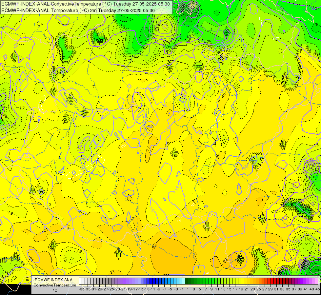Select the legend value -1
The image size is (321, 295).
[182, 289]
